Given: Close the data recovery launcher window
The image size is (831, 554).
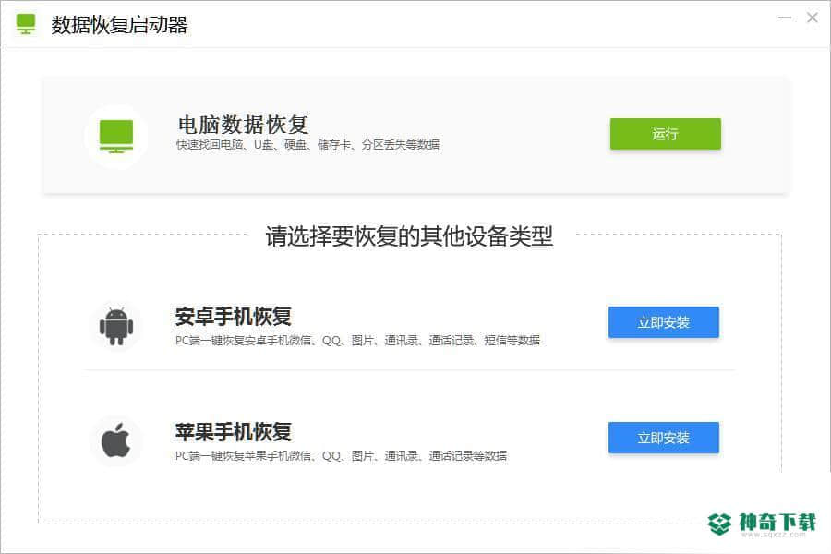Looking at the screenshot, I should click(x=812, y=18).
